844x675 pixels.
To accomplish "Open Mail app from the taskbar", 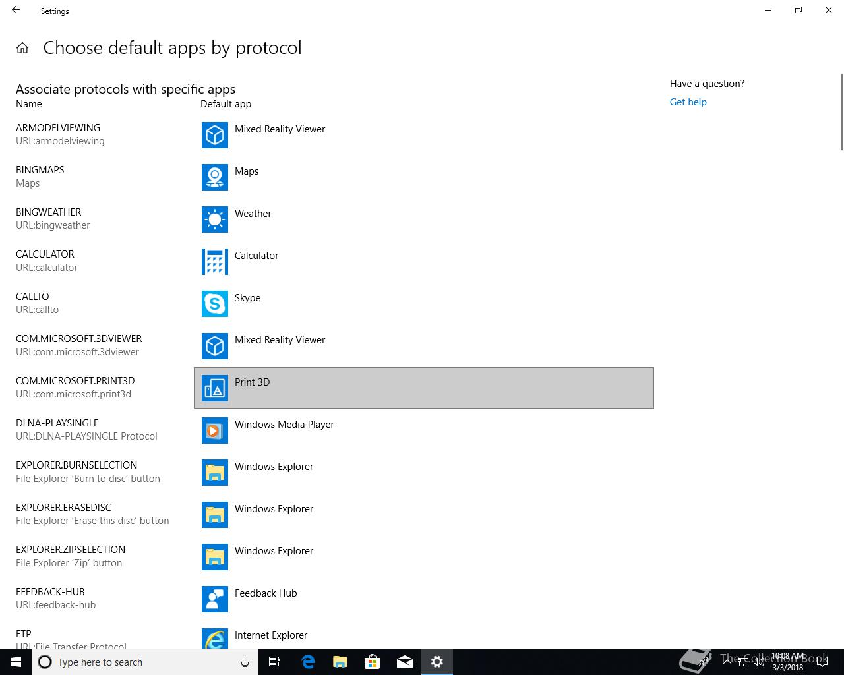I will pos(405,662).
